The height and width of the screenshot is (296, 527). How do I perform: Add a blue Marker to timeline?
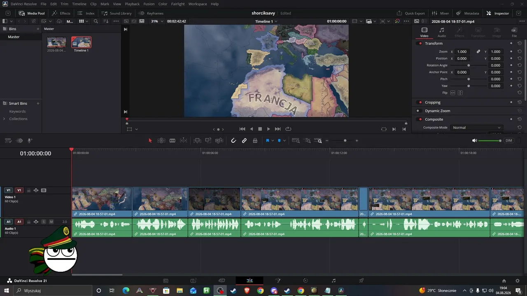pyautogui.click(x=279, y=141)
